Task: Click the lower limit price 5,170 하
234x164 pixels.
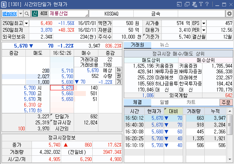Action: point(33,110)
